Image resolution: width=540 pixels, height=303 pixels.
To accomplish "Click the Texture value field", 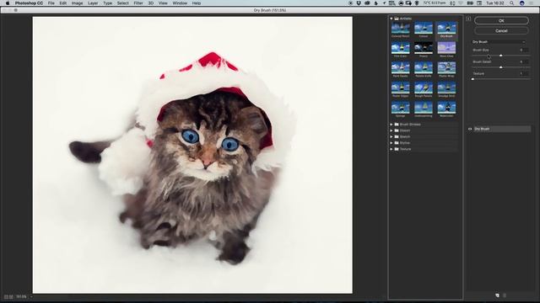I will pyautogui.click(x=523, y=73).
